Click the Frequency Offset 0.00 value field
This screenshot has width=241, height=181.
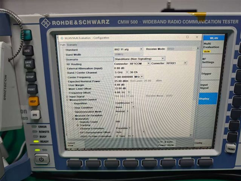click(x=117, y=92)
